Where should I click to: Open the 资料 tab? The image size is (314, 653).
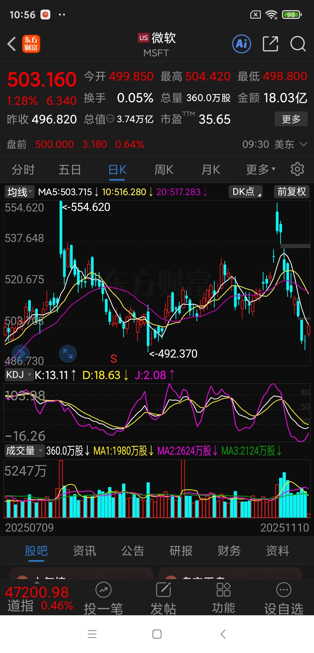(278, 550)
